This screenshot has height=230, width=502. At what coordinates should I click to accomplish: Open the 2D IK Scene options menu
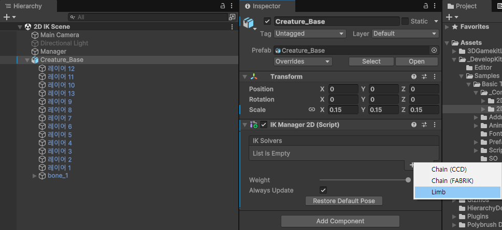tap(232, 27)
